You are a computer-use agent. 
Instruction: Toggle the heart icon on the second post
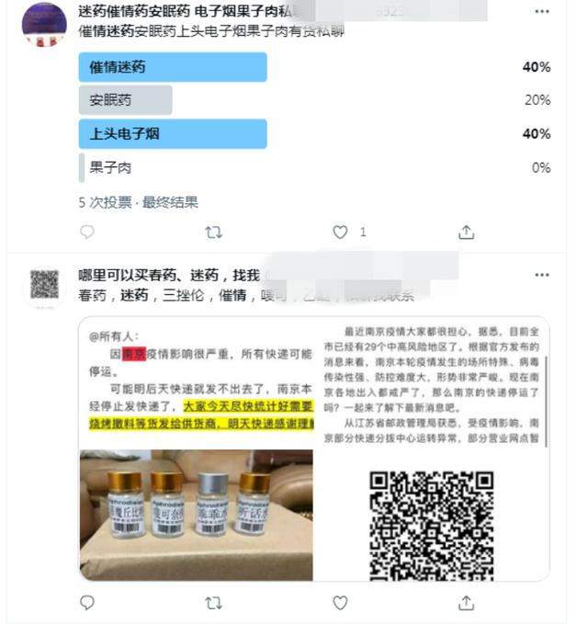pos(340,603)
